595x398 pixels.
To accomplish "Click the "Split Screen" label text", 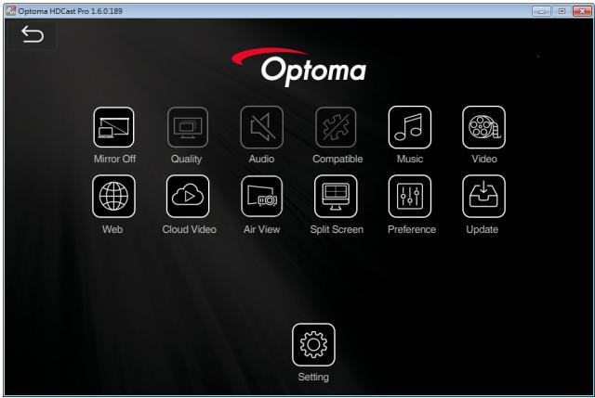I will tap(337, 229).
